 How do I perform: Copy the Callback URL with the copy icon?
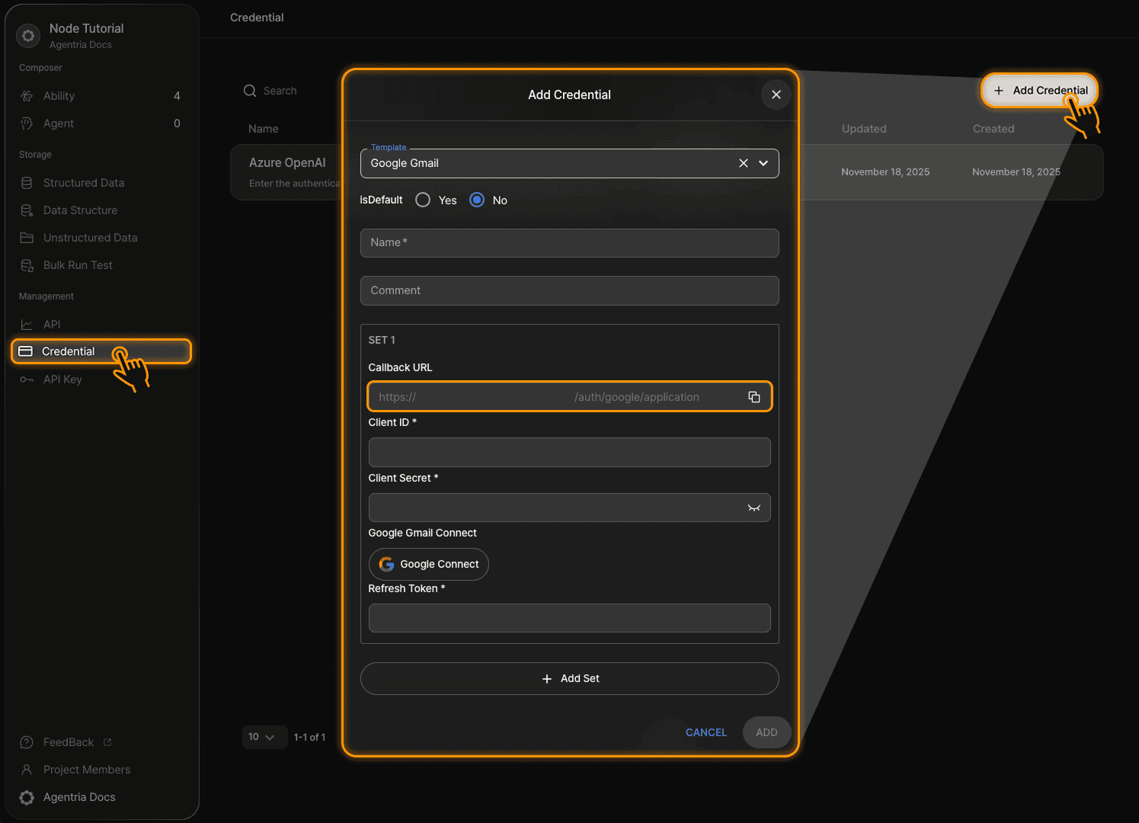click(x=754, y=397)
